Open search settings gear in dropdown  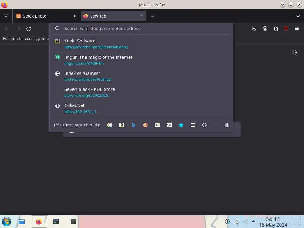[x=227, y=125]
